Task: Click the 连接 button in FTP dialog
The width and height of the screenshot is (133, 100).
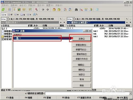Action: tap(82, 39)
